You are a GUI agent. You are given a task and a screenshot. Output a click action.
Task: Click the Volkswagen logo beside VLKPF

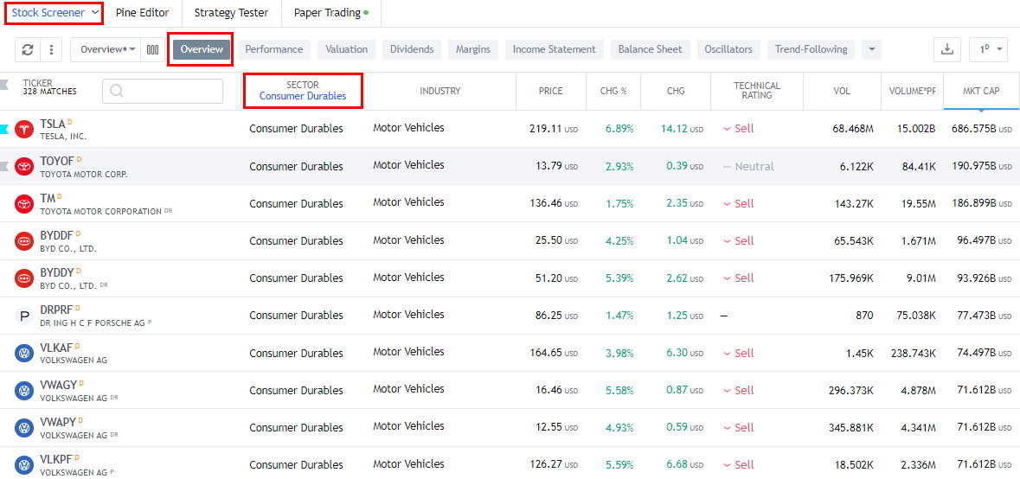pos(24,466)
